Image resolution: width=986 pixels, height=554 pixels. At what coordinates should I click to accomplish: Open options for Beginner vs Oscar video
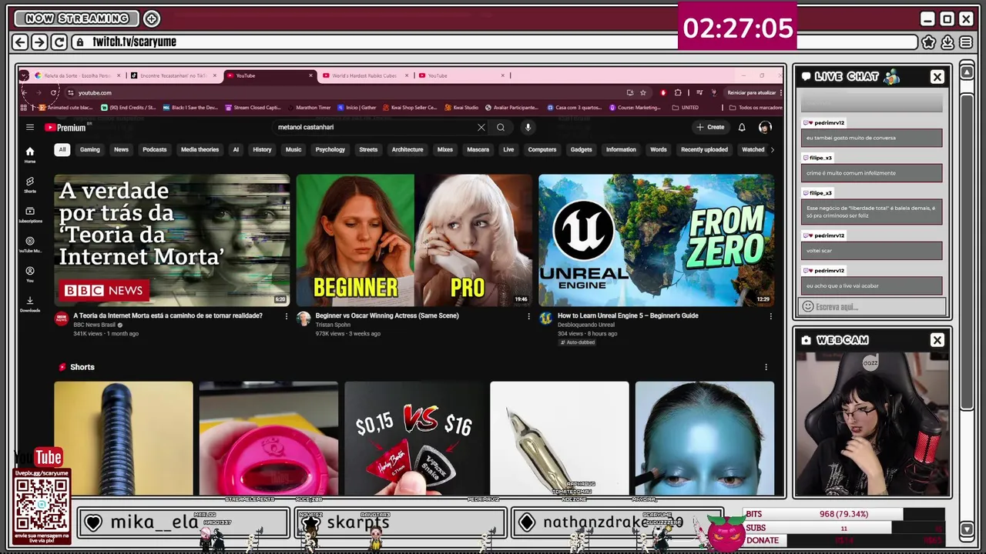(528, 316)
